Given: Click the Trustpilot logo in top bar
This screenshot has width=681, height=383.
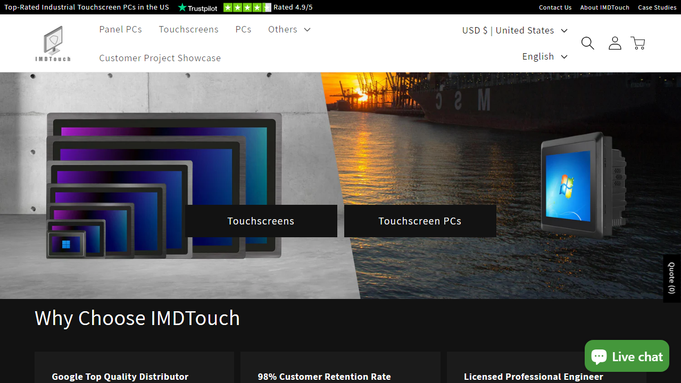Looking at the screenshot, I should click(x=197, y=7).
